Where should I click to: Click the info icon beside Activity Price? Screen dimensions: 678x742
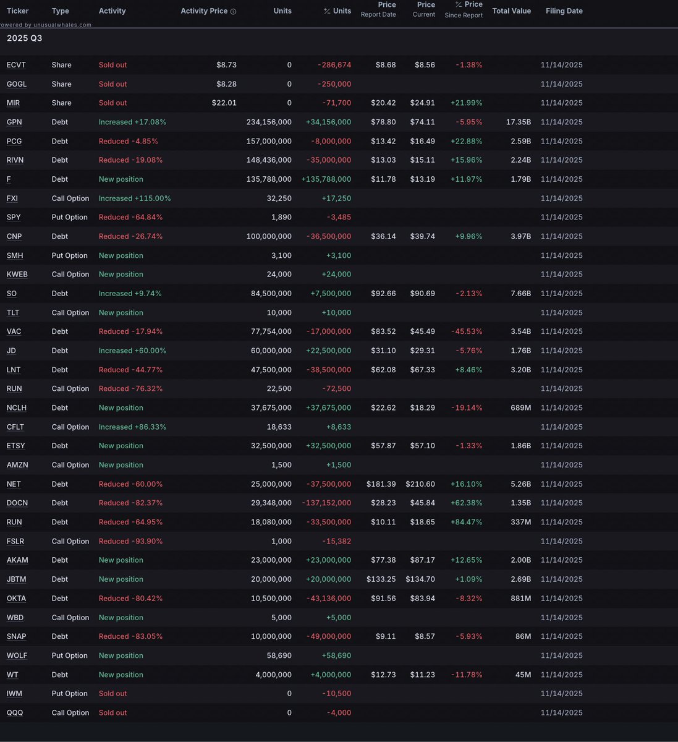[233, 12]
